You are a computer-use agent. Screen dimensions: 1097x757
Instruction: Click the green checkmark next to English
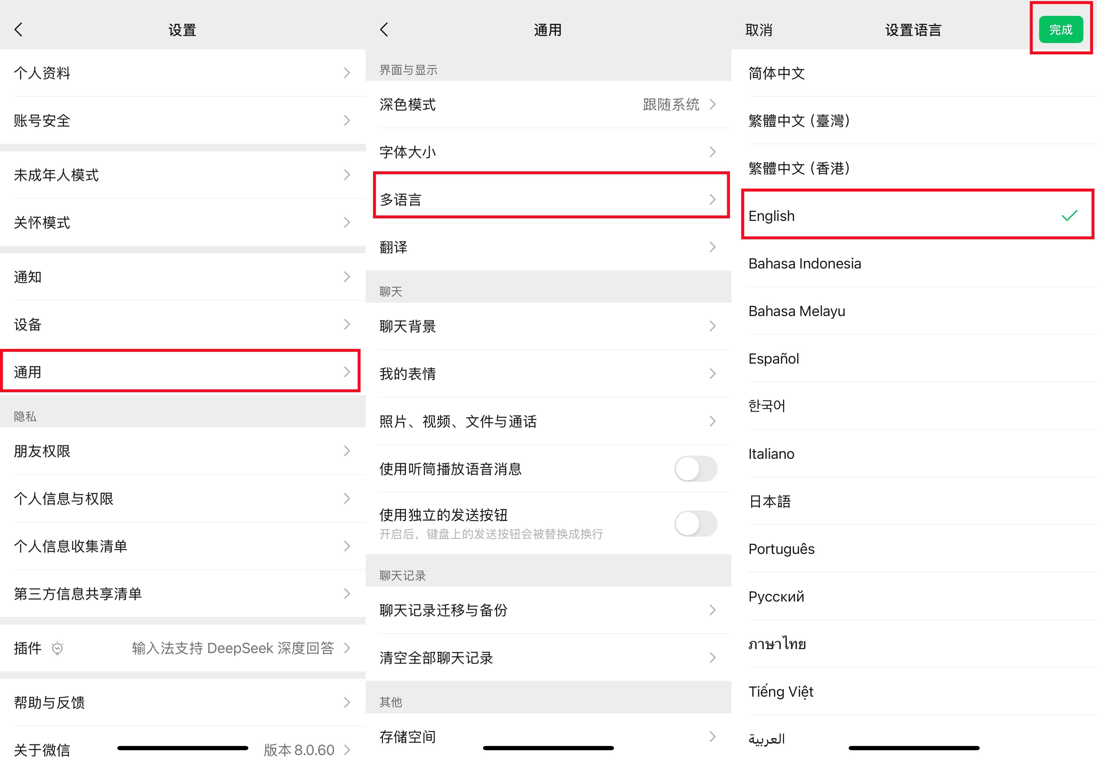click(x=1069, y=216)
